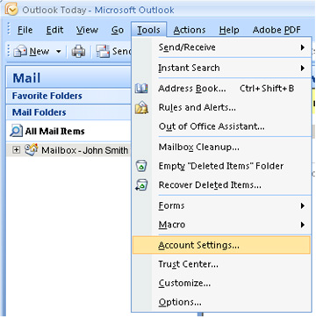
Task: Expand the Mailbox - John Smith tree node
Action: click(x=17, y=150)
